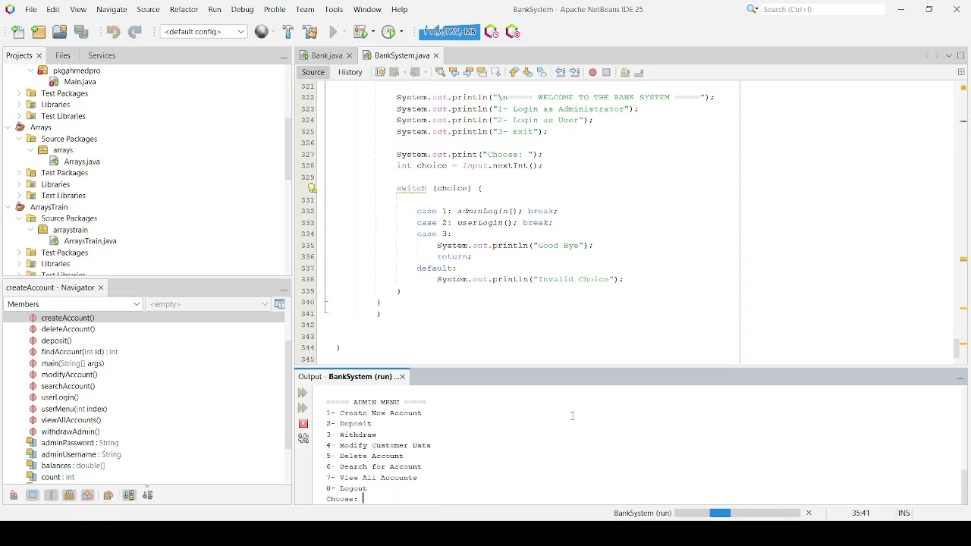Click Shift Line Left editor icon
971x546 pixels.
tap(561, 72)
